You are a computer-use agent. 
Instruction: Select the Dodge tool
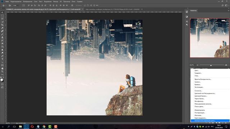tap(2, 53)
